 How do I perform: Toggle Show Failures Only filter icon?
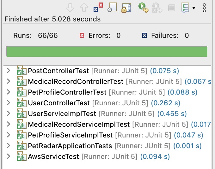point(99,7)
